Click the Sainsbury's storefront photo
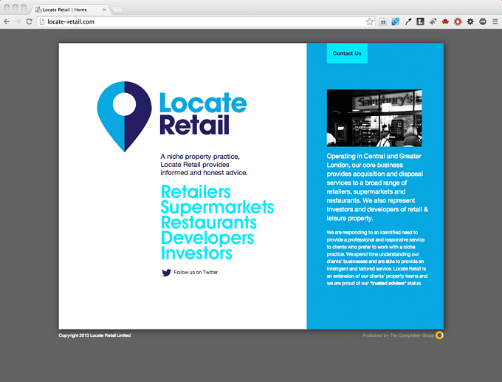 (x=374, y=118)
